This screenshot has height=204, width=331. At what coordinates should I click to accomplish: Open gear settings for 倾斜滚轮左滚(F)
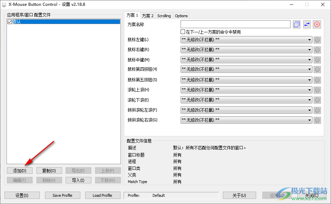click(317, 110)
